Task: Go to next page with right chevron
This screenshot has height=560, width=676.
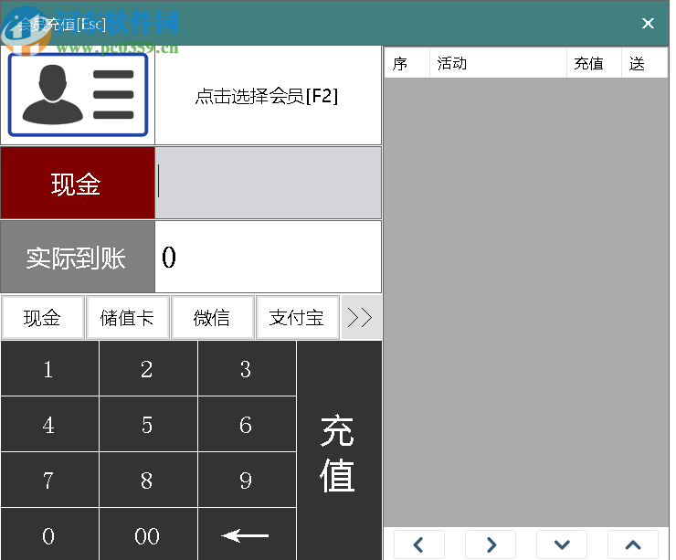Action: tap(491, 544)
